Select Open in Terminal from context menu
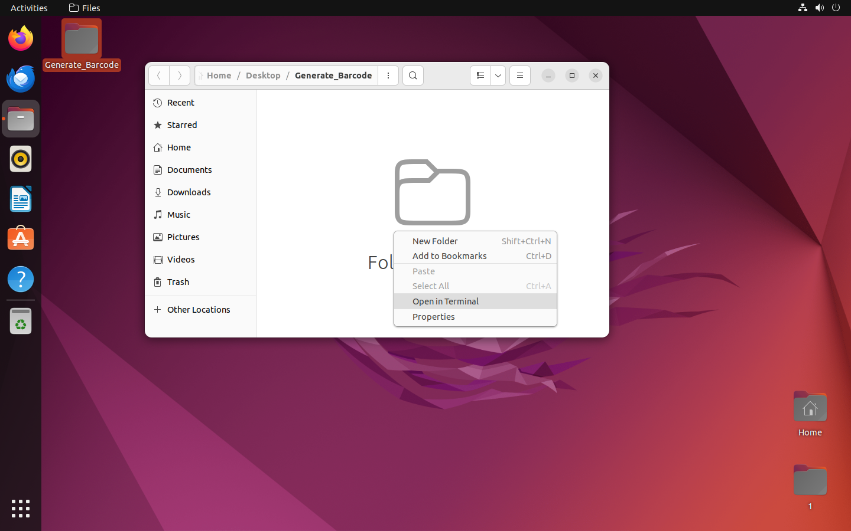The height and width of the screenshot is (531, 851). pos(446,301)
